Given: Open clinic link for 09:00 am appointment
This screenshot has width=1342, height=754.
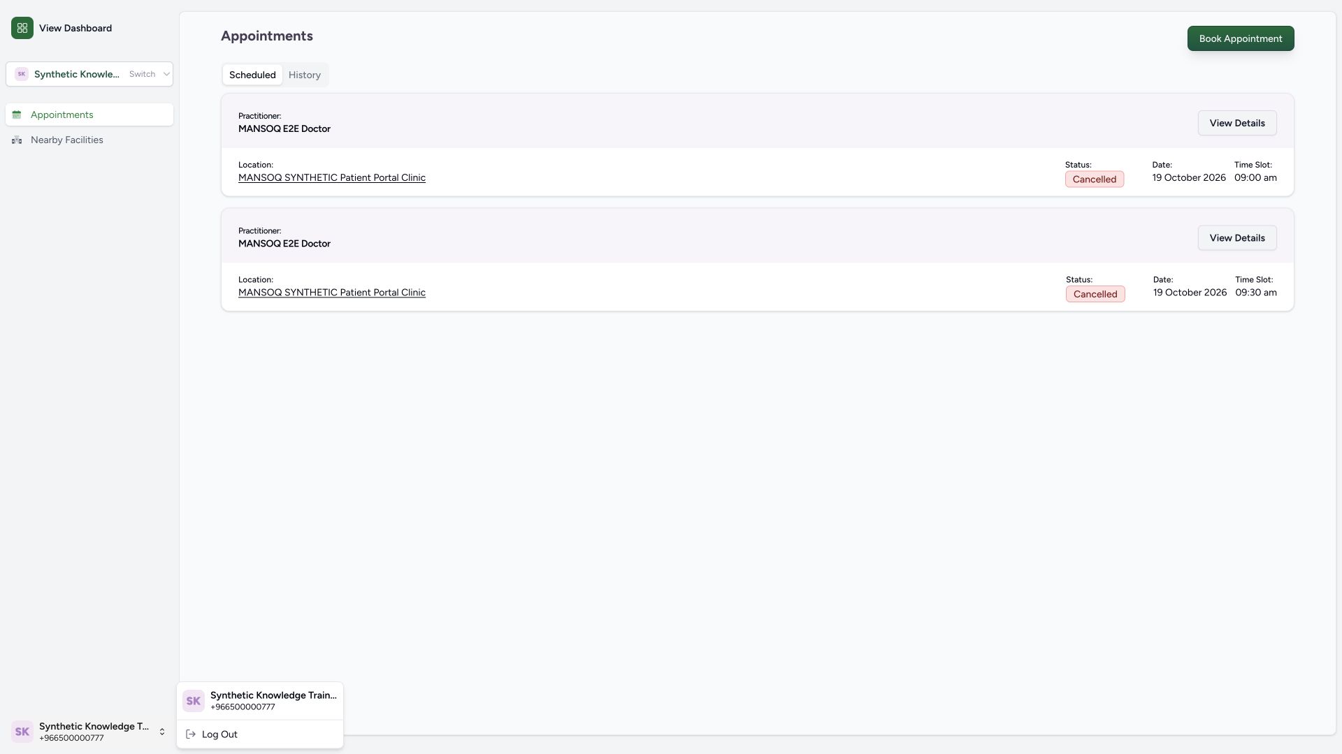Looking at the screenshot, I should point(332,178).
